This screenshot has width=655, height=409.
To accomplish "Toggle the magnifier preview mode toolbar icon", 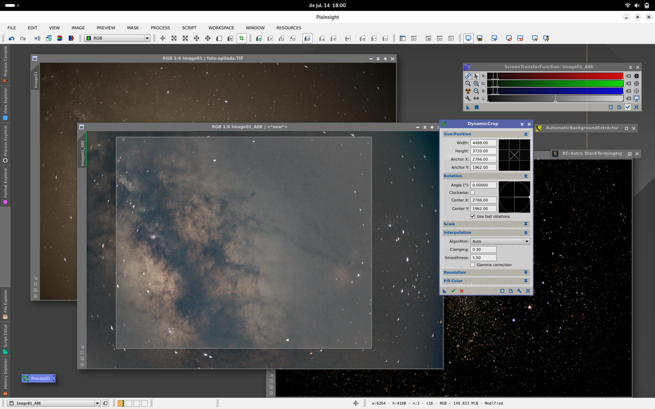I will (x=307, y=38).
